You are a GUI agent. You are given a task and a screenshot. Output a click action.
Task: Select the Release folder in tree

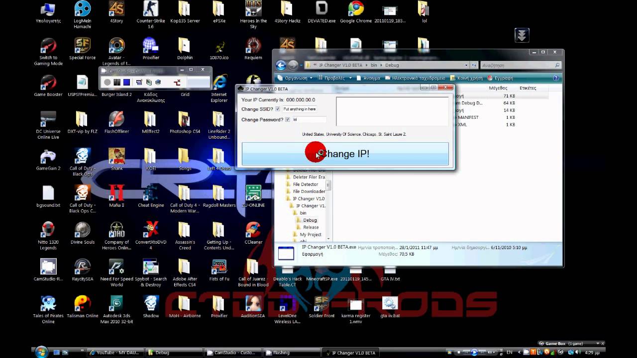pyautogui.click(x=307, y=227)
